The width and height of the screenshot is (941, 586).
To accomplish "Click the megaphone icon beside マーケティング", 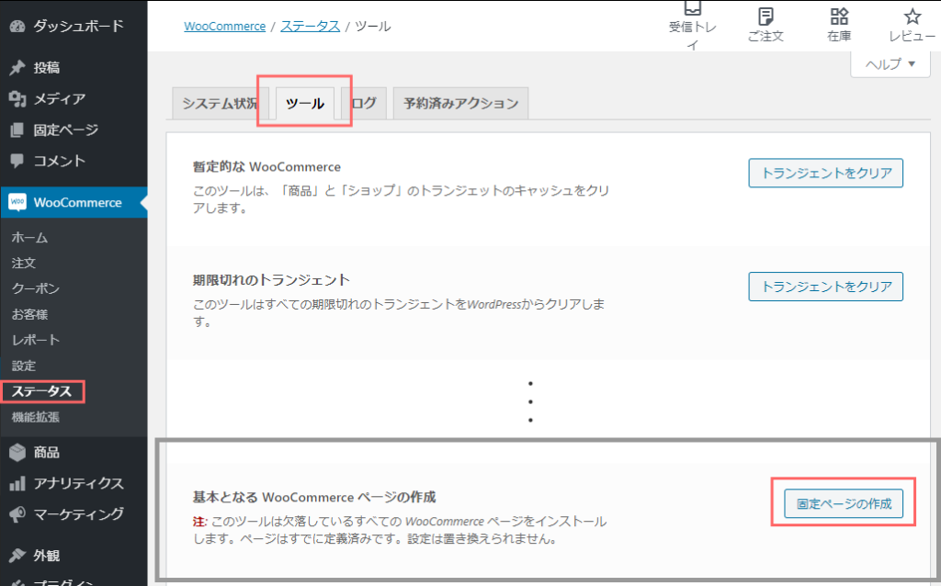I will 17,514.
